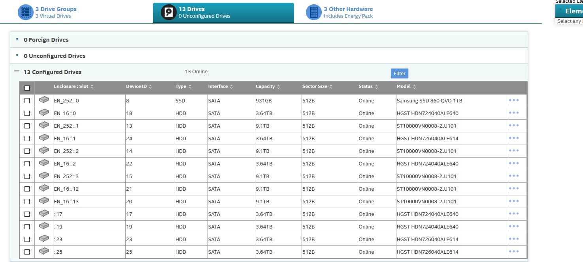This screenshot has width=583, height=262.
Task: Open more-actions dots for device ID 20
Action: pyautogui.click(x=514, y=201)
